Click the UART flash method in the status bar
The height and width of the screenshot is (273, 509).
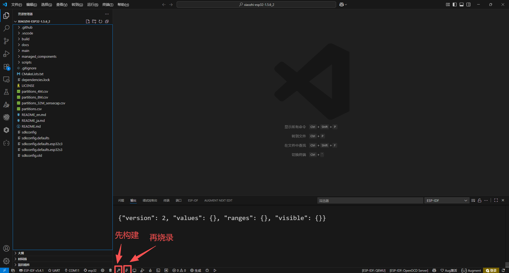click(54, 270)
